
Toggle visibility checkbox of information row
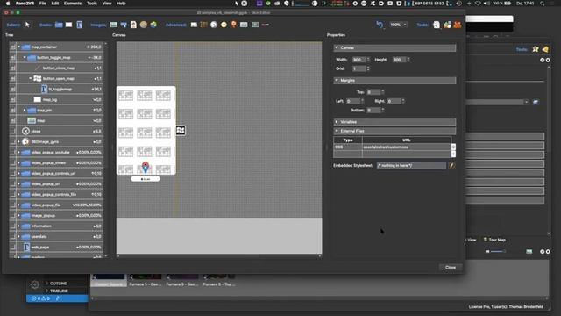pos(13,226)
